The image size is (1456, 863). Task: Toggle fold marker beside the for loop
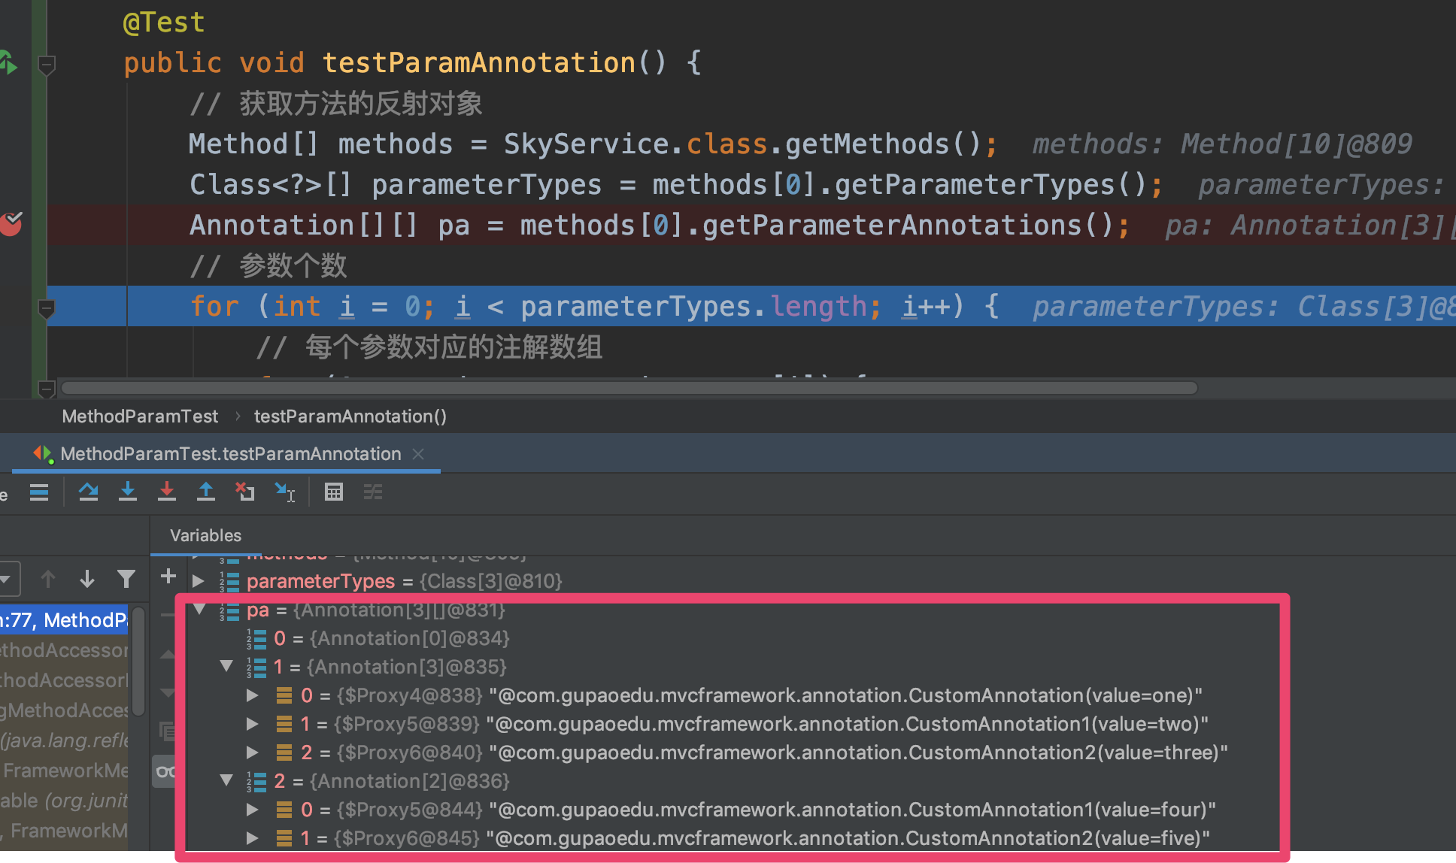(47, 308)
